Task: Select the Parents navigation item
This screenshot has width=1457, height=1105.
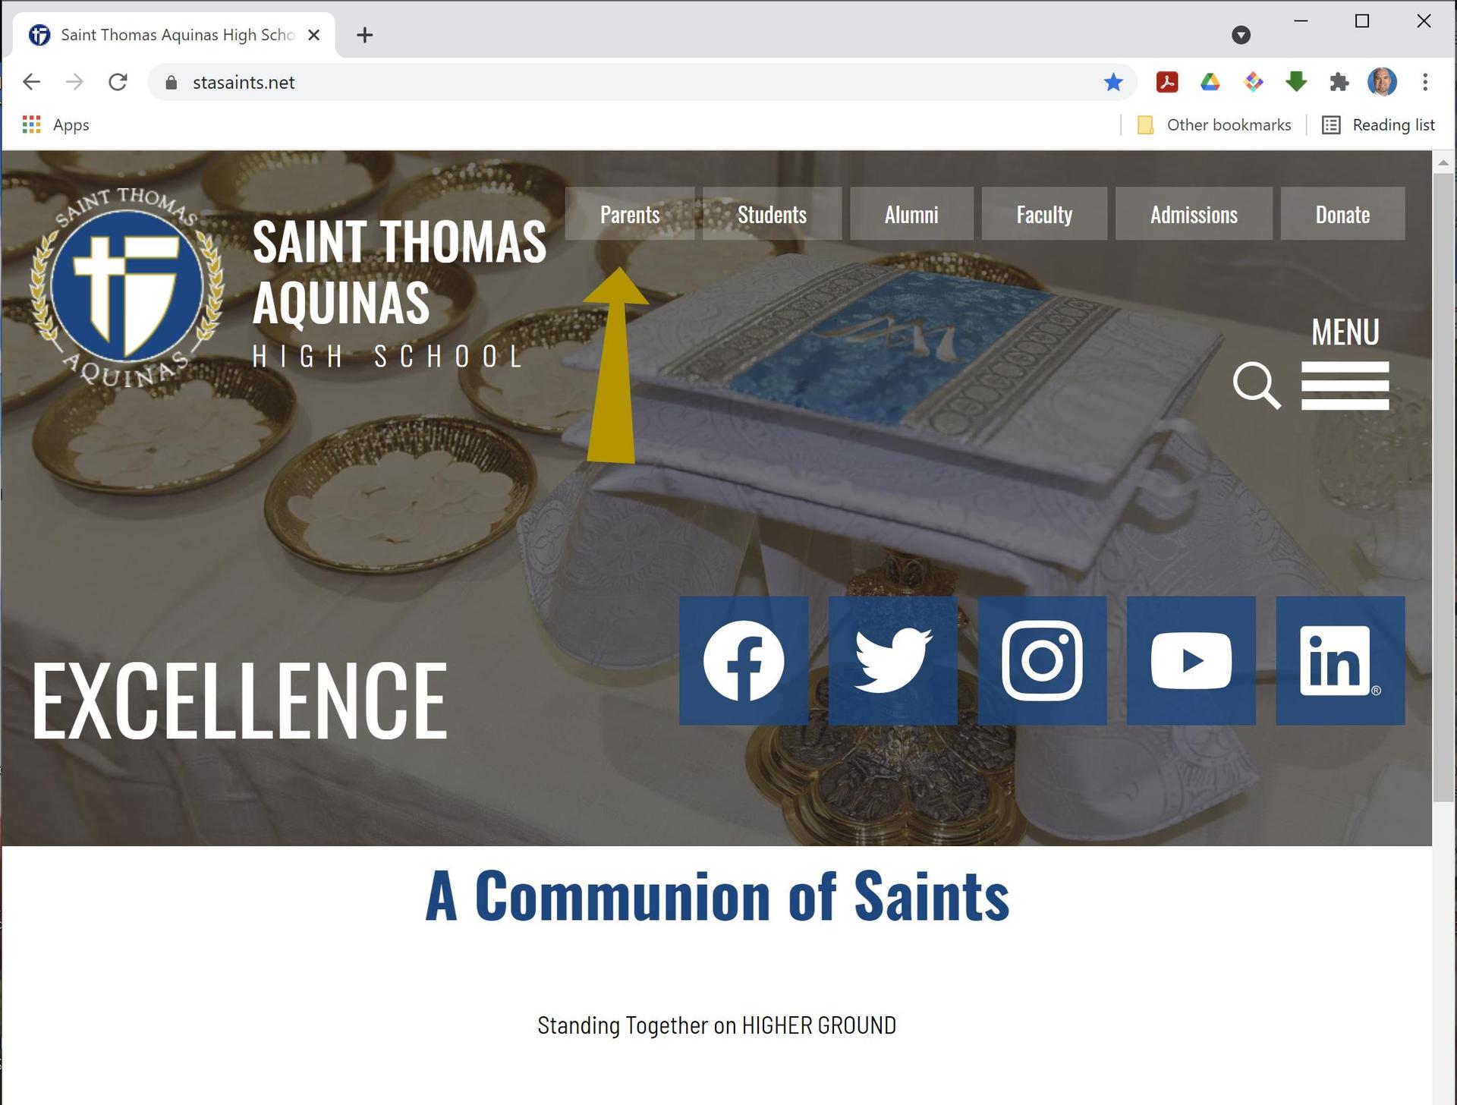Action: 630,214
